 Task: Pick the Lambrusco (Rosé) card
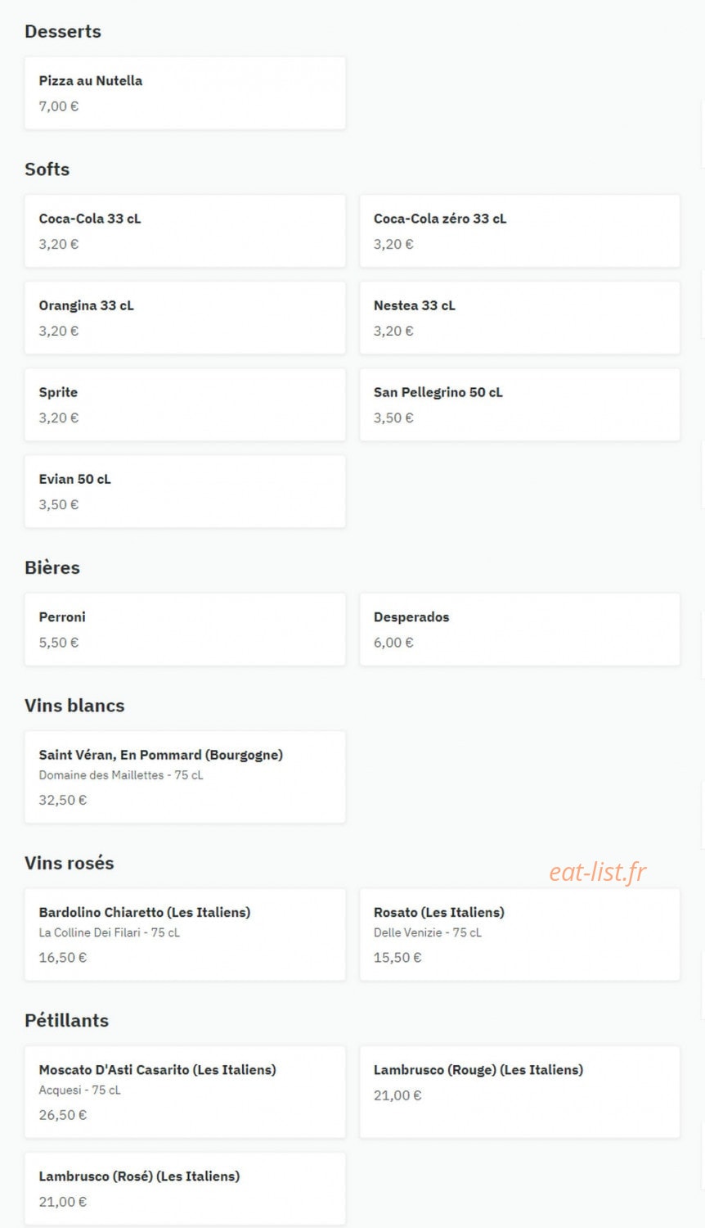[x=185, y=1189]
